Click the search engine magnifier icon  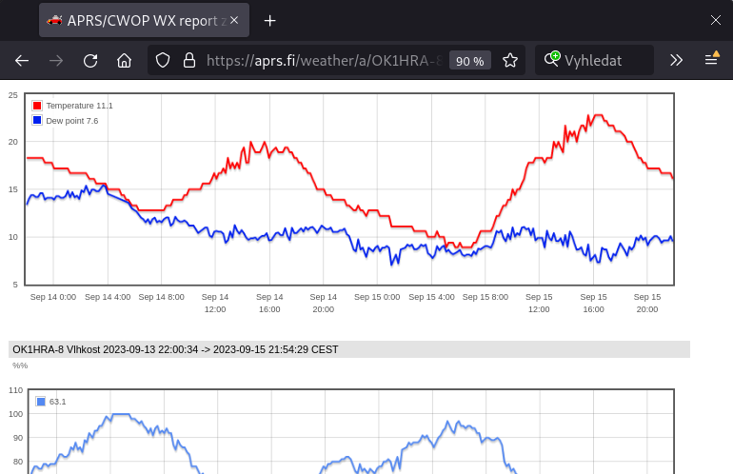coord(551,60)
